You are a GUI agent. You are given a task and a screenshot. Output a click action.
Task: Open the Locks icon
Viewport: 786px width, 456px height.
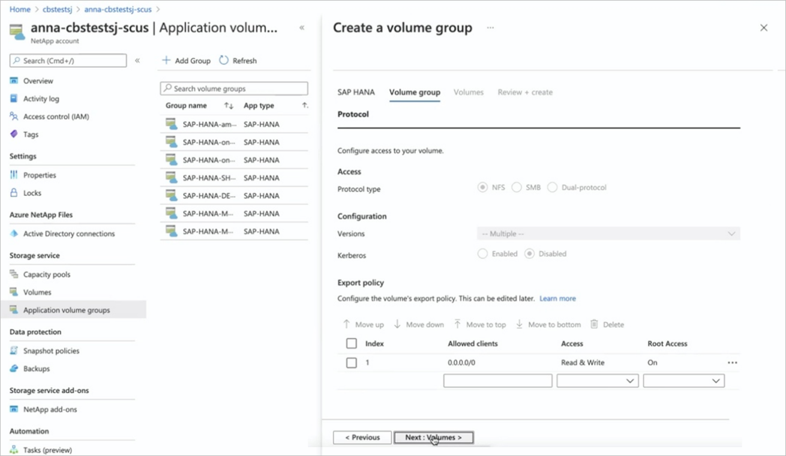coord(14,193)
